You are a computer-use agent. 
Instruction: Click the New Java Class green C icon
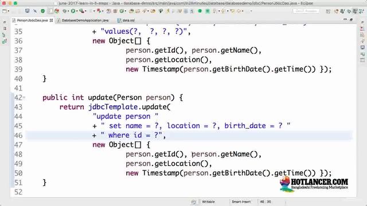tap(122, 11)
